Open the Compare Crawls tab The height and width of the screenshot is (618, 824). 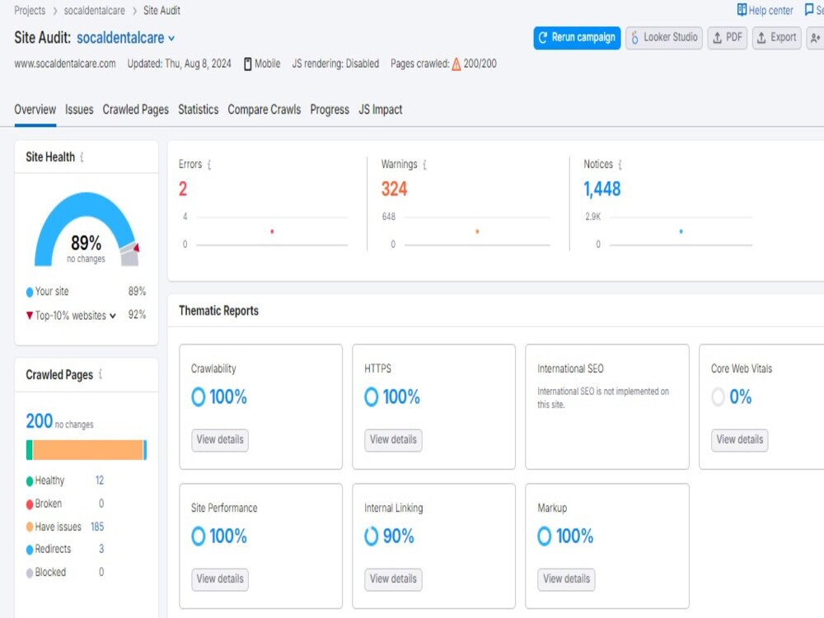coord(264,110)
